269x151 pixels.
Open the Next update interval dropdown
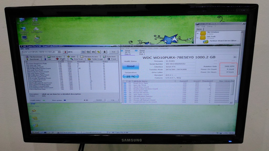pos(65,100)
